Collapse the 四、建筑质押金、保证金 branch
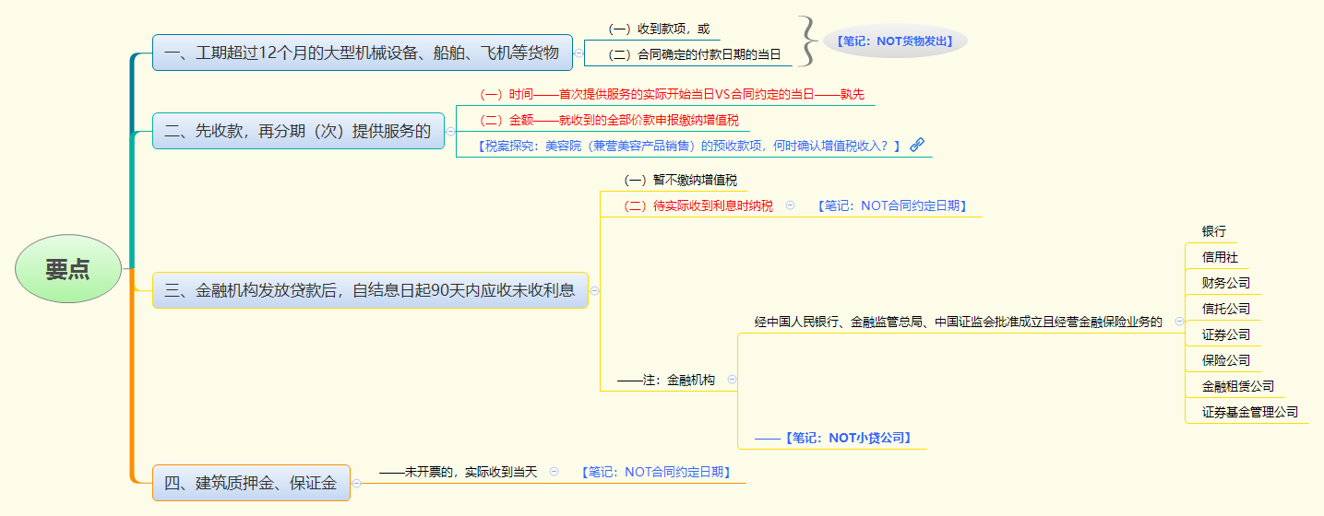This screenshot has height=516, width=1324. (x=356, y=483)
